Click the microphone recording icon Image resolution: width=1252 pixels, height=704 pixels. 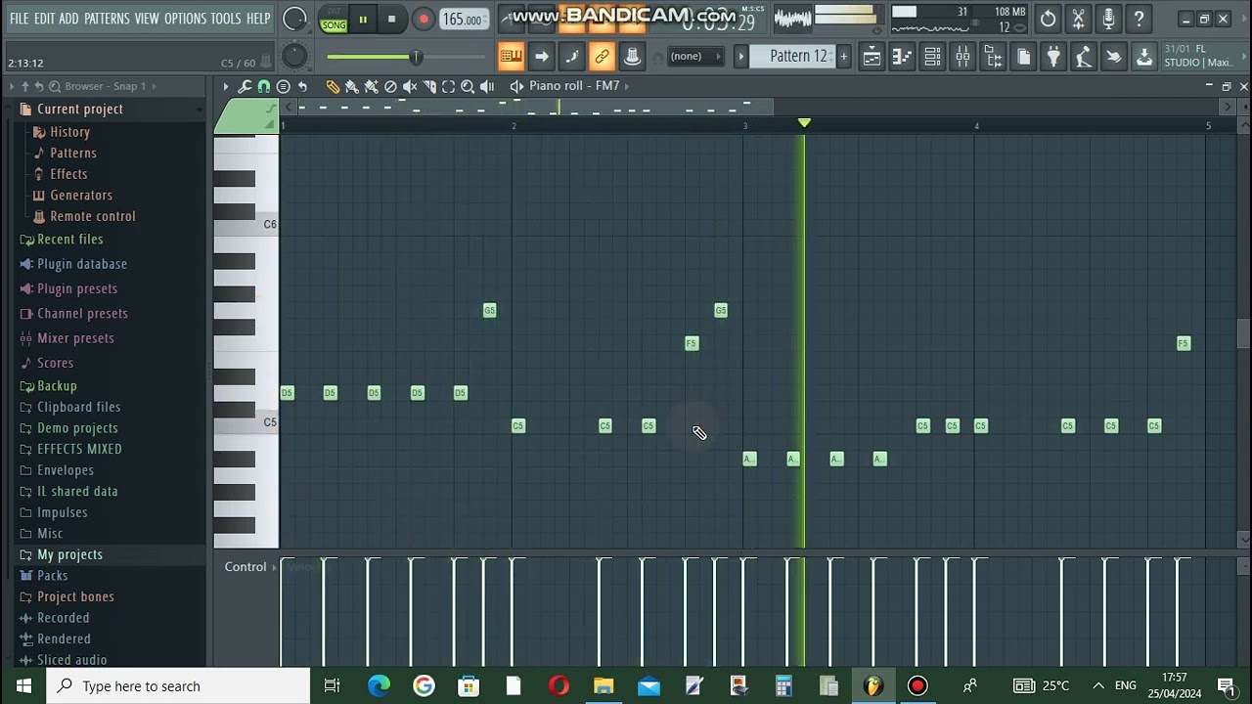(x=1108, y=19)
